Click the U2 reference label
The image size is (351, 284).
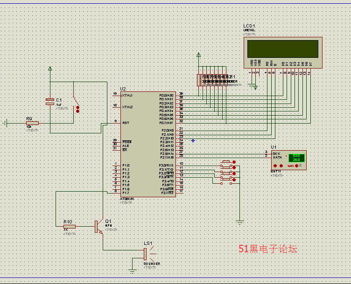[123, 89]
